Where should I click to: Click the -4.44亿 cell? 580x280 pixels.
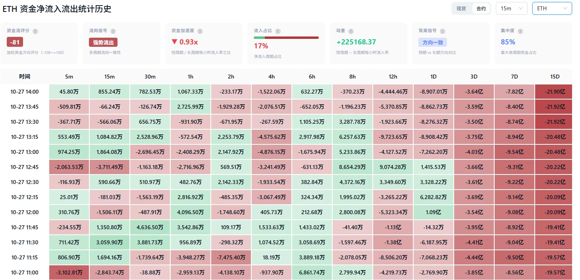tap(474, 257)
